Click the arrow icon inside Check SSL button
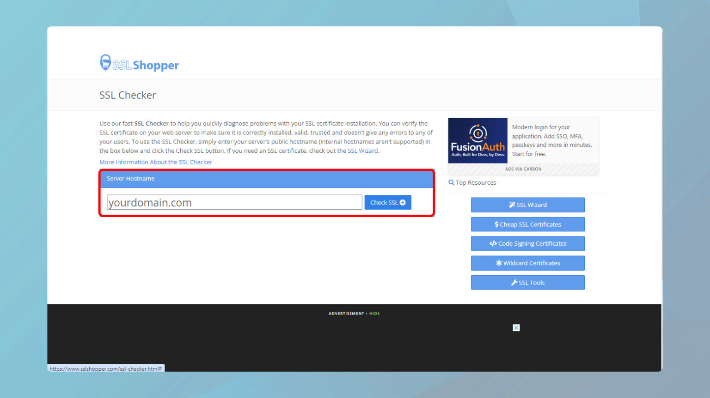This screenshot has height=398, width=710. click(x=402, y=202)
